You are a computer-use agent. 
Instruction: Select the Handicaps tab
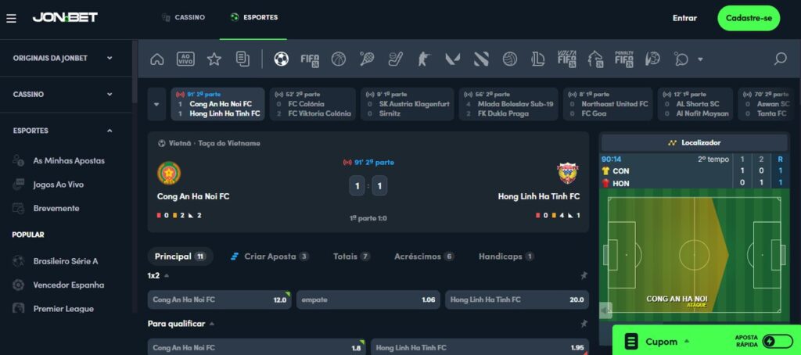[506, 256]
